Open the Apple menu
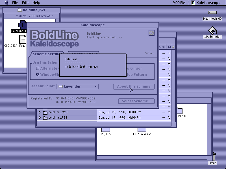This screenshot has width=226, height=169. click(x=6, y=3)
